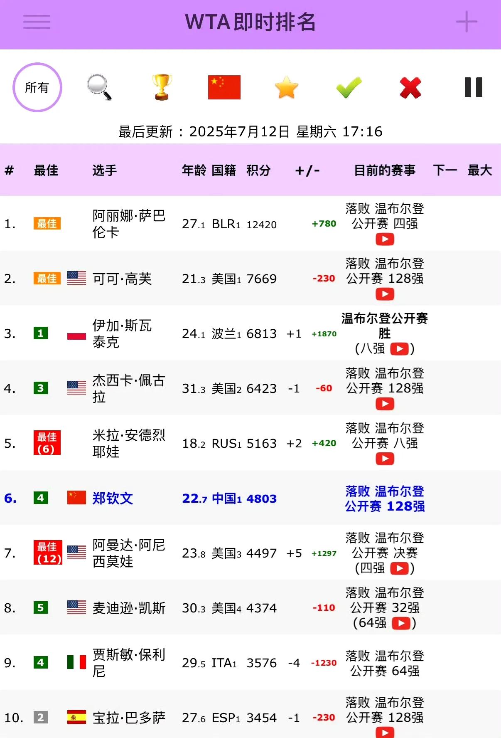Choose the green checkmark filter

coord(349,87)
